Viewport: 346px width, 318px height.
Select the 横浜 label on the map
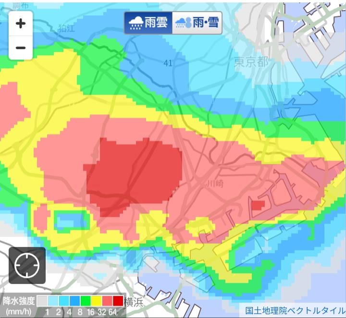coord(134,302)
